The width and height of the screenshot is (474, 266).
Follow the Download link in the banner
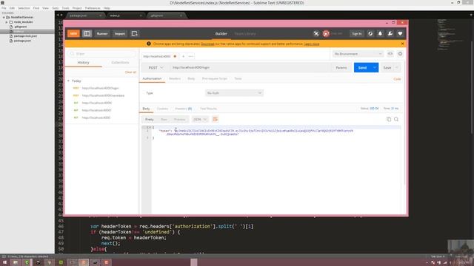(207, 44)
